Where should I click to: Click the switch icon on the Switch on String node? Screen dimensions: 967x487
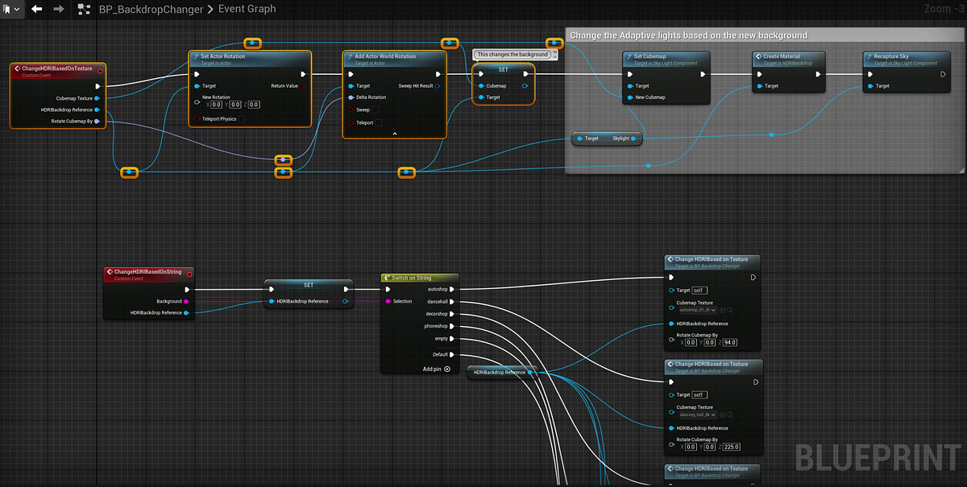(x=387, y=278)
